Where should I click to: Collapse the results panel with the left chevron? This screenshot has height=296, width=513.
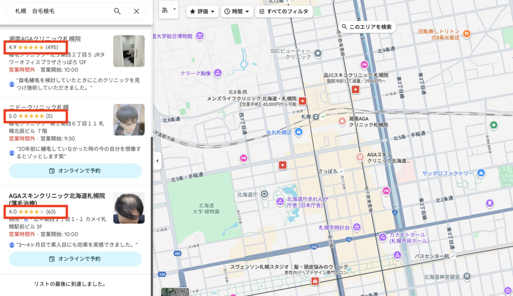point(156,161)
